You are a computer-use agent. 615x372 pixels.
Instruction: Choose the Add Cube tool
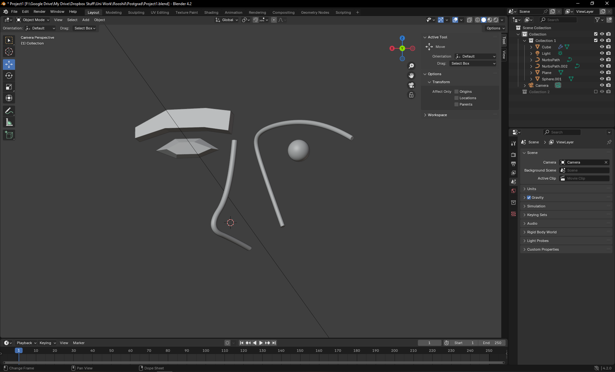(9, 135)
